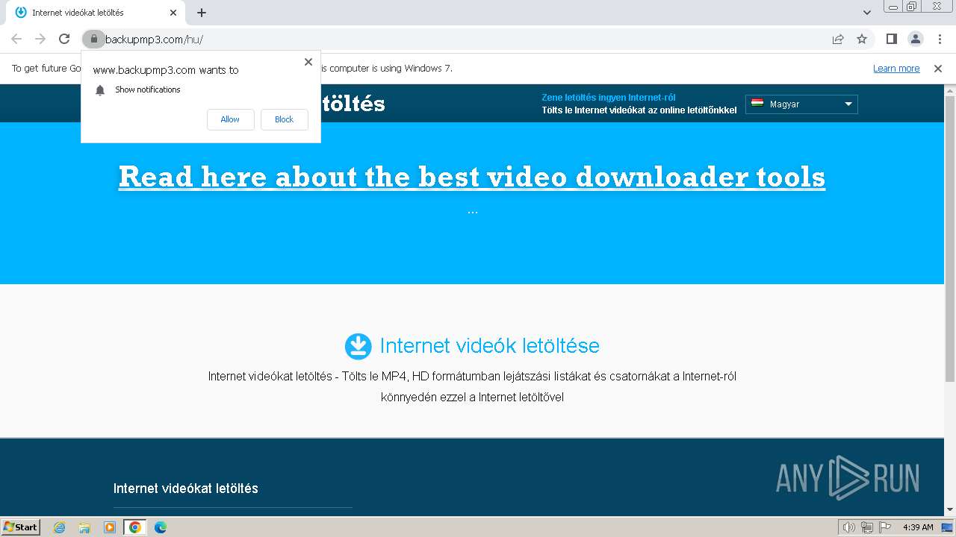Screen dimensions: 956x537
Task: Open Zene letöltés ingyen Internet-ról link
Action: pos(609,98)
